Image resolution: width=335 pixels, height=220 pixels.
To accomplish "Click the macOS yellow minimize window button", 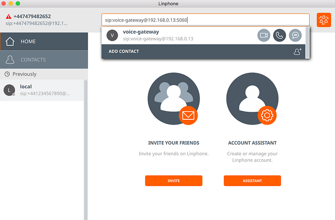I will point(11,3).
